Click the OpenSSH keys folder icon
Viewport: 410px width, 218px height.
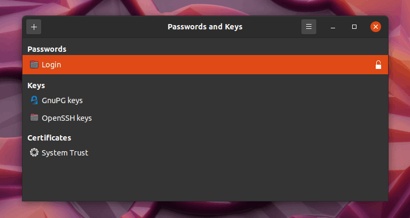tap(34, 118)
